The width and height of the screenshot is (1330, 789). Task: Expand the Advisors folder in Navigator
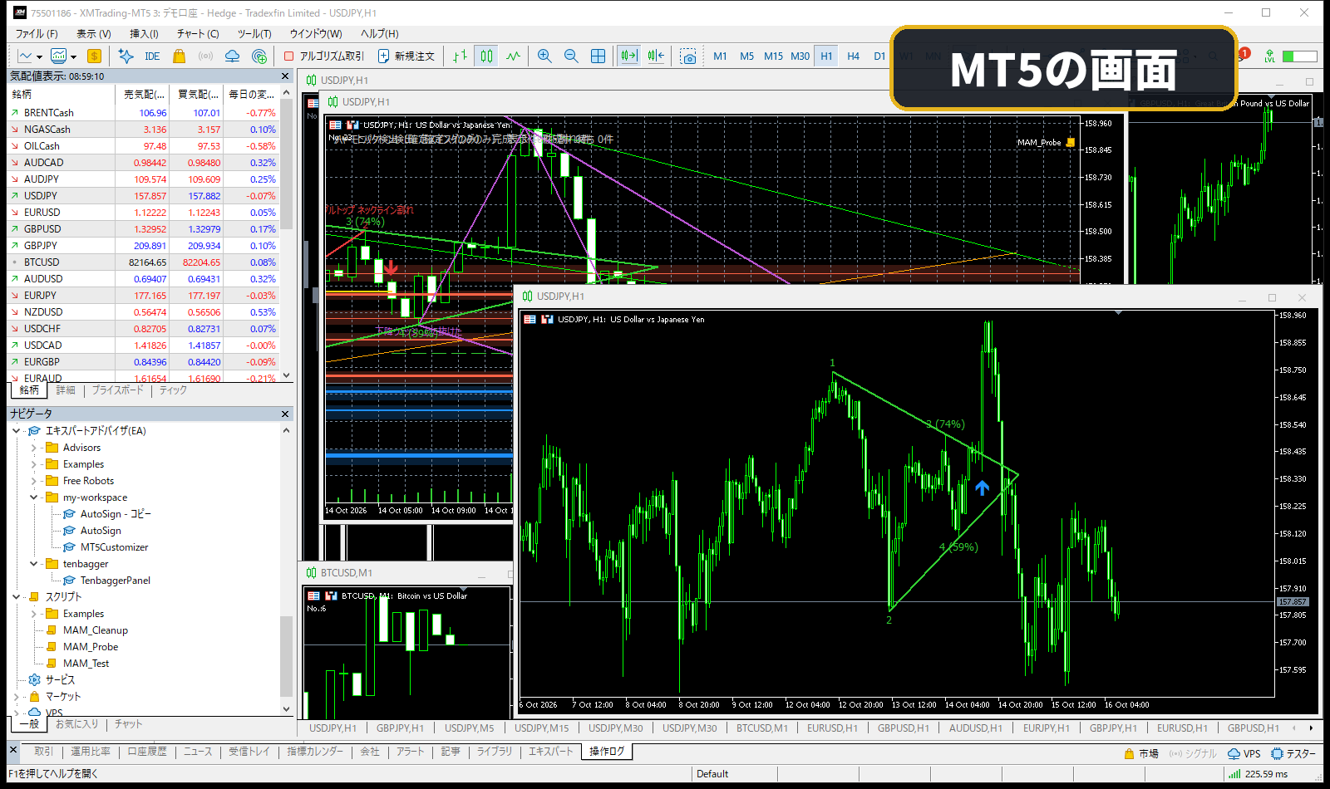(x=34, y=448)
